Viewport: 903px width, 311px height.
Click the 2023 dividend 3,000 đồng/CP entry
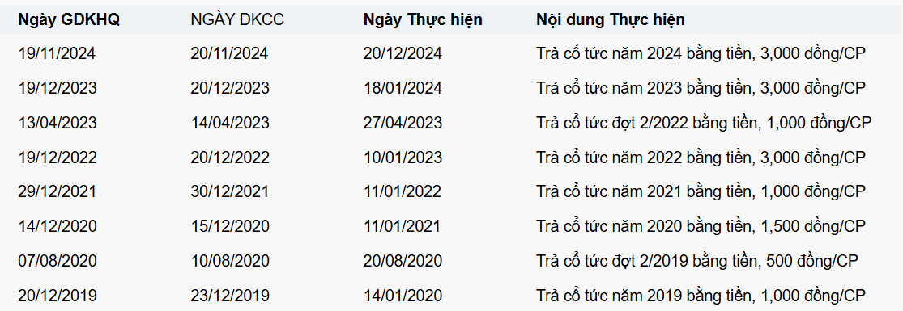tap(701, 88)
